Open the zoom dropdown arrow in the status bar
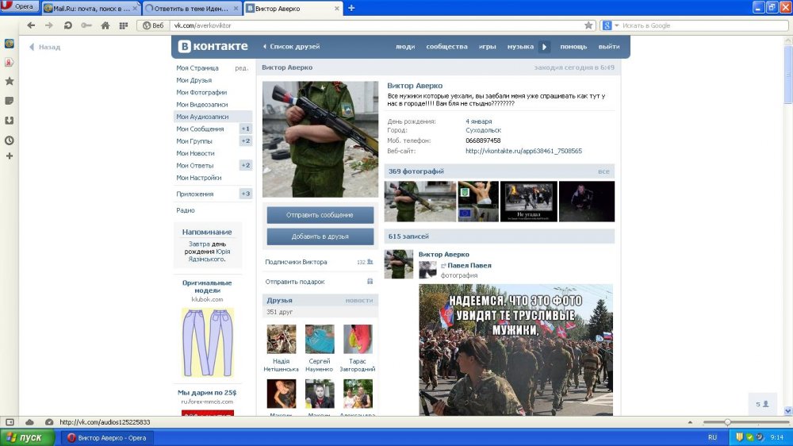The image size is (793, 446). tap(690, 422)
